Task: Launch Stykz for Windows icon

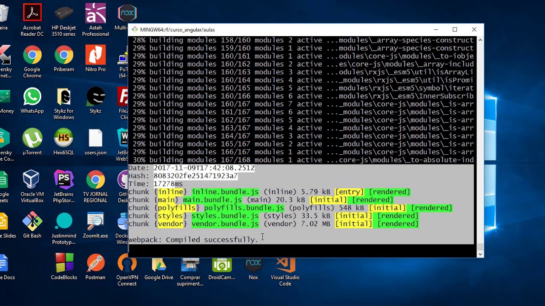Action: [x=64, y=104]
